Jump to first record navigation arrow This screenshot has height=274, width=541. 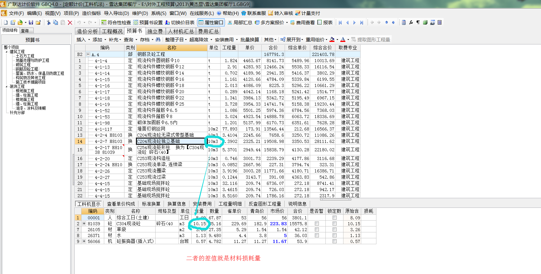click(x=340, y=22)
